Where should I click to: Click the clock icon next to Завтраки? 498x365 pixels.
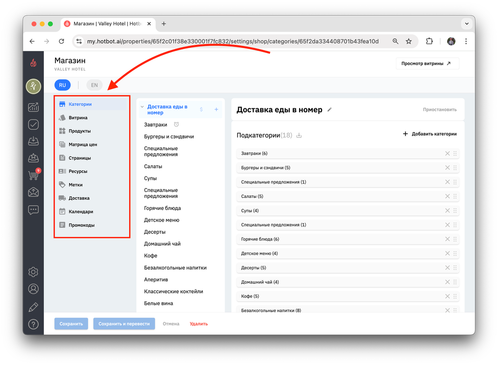pyautogui.click(x=176, y=124)
